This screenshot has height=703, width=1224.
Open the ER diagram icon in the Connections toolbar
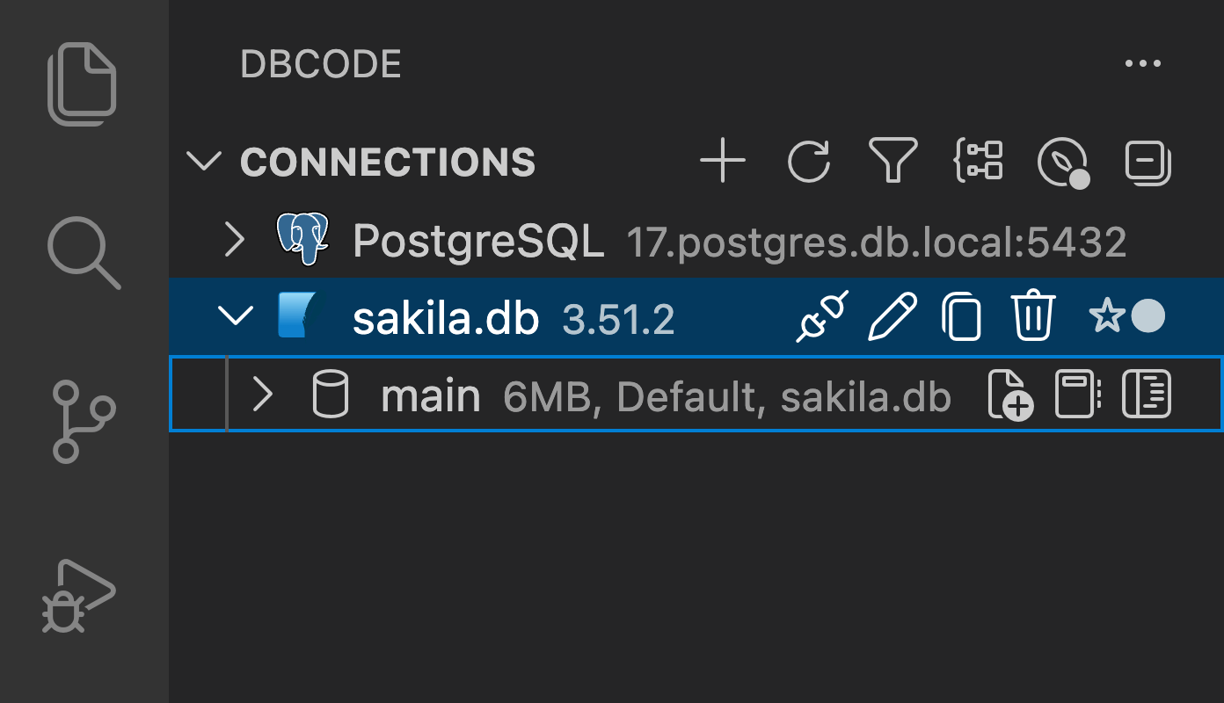pos(980,161)
